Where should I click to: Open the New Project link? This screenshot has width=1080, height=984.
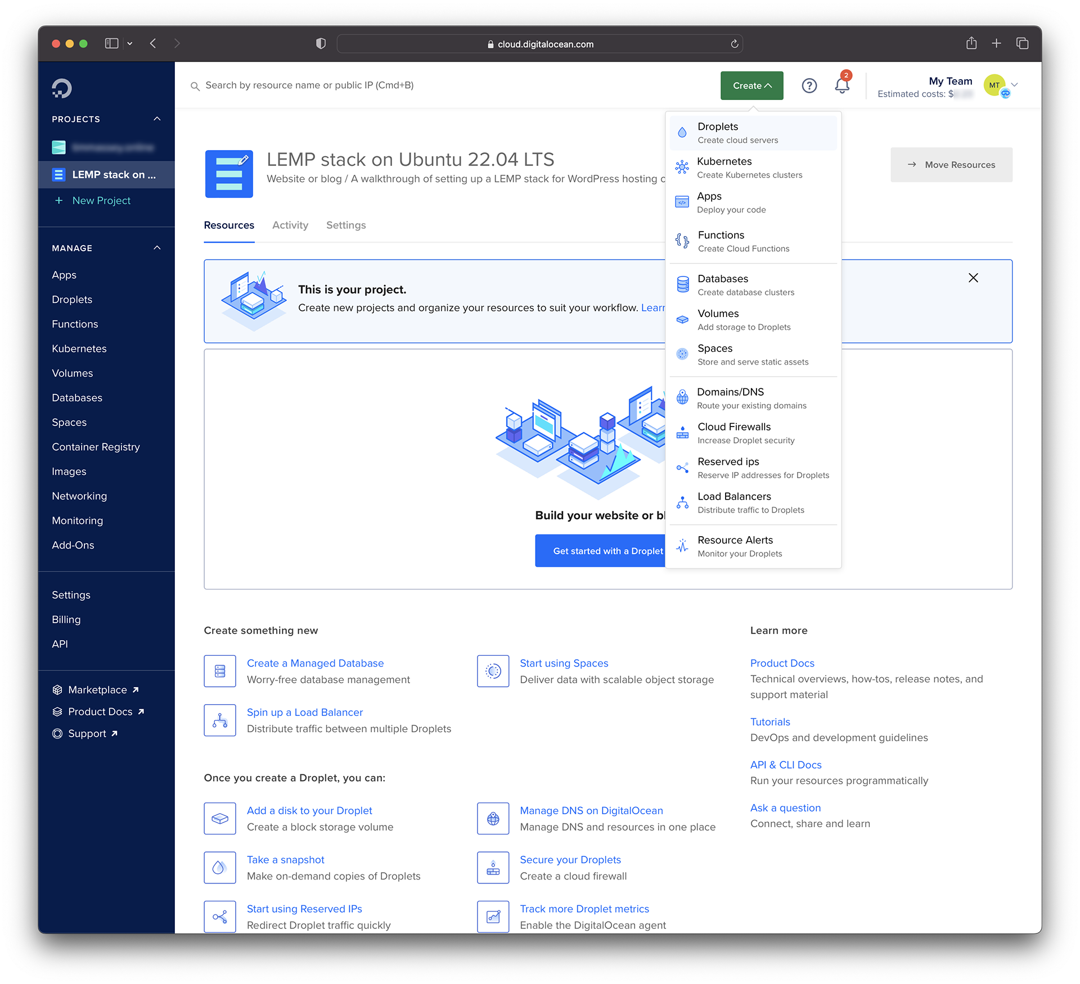pyautogui.click(x=101, y=201)
